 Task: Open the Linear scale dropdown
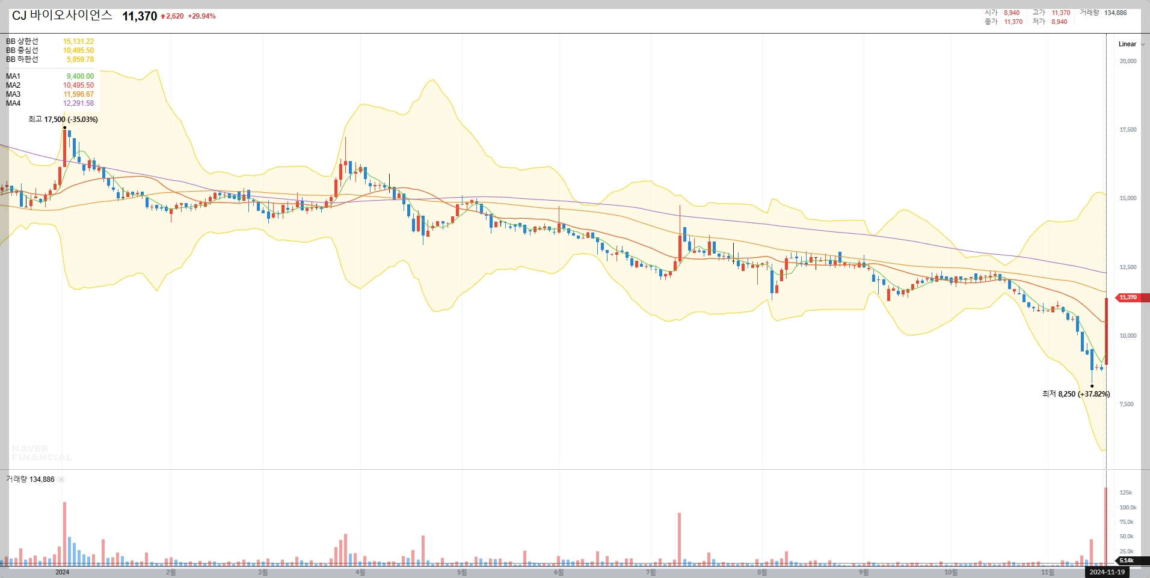(1131, 44)
